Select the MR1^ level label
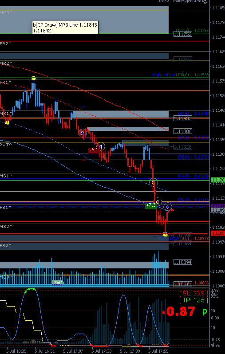The image size is (225, 354). click(6, 113)
